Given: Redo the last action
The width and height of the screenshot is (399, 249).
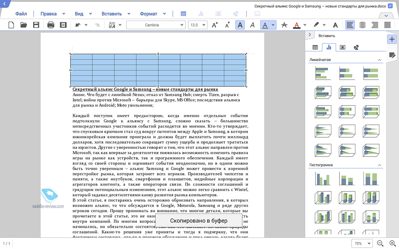Looking at the screenshot, I should click(x=97, y=25).
